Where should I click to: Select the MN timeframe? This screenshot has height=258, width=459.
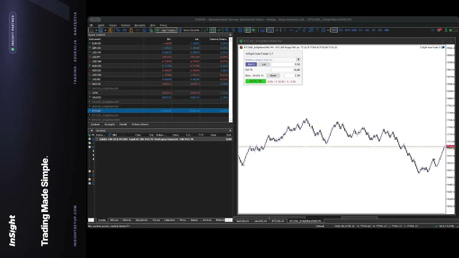click(387, 30)
